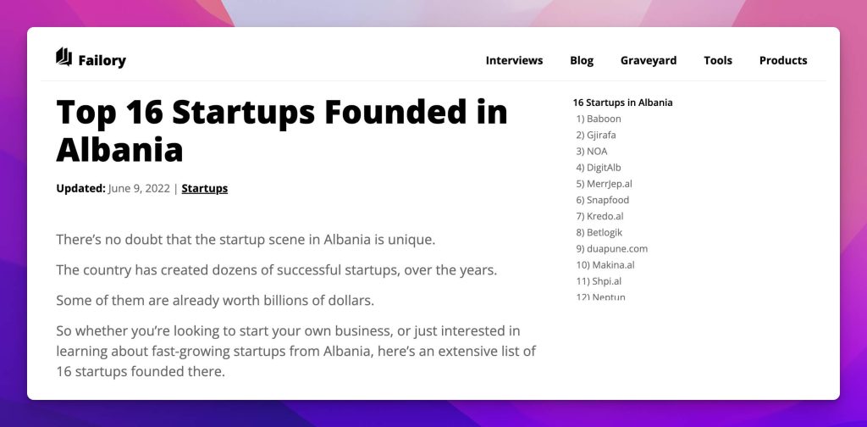Open the Graveyard section

coord(649,60)
